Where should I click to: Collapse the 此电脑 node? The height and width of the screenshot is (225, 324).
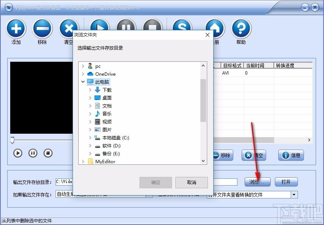[83, 82]
